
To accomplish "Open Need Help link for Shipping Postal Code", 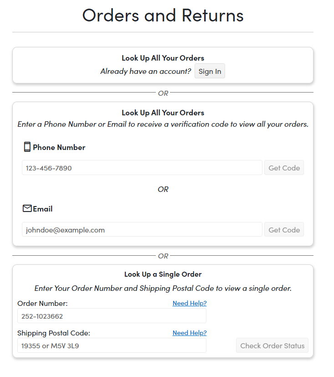I will coord(190,333).
